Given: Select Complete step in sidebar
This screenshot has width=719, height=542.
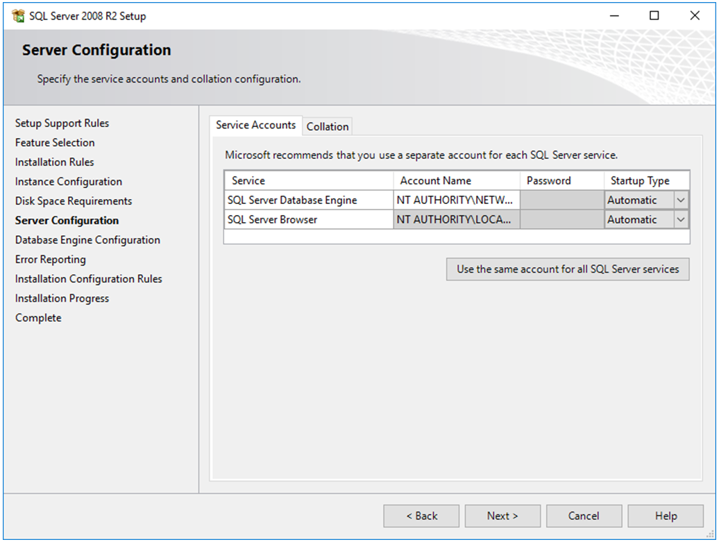Looking at the screenshot, I should [x=38, y=318].
